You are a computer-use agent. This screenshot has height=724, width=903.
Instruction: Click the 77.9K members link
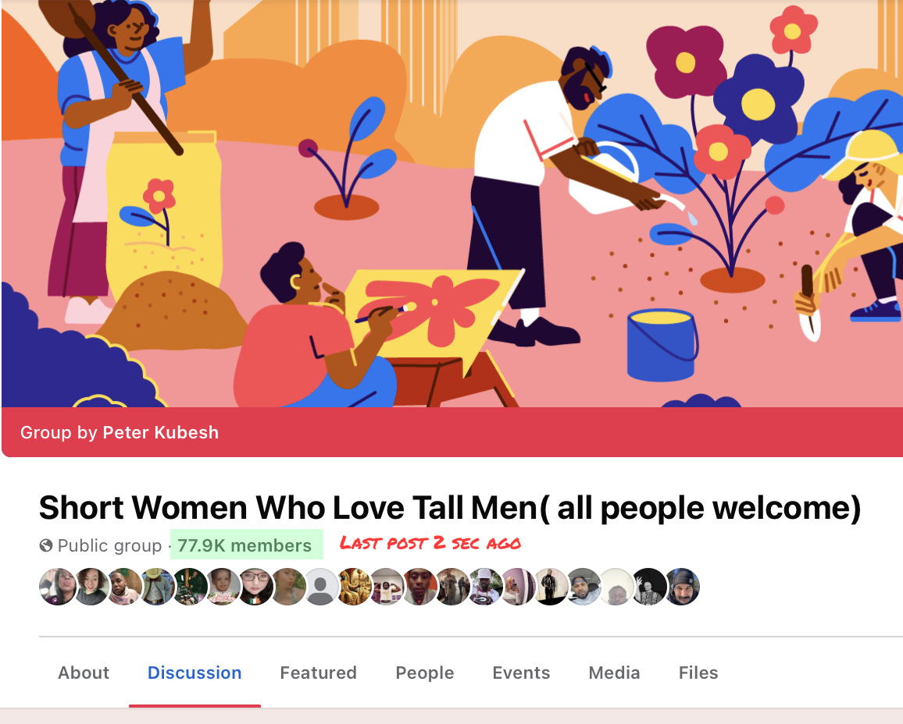(244, 545)
